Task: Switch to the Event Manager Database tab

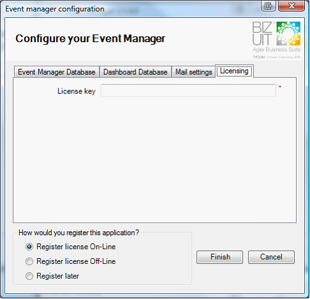Action: coord(57,72)
